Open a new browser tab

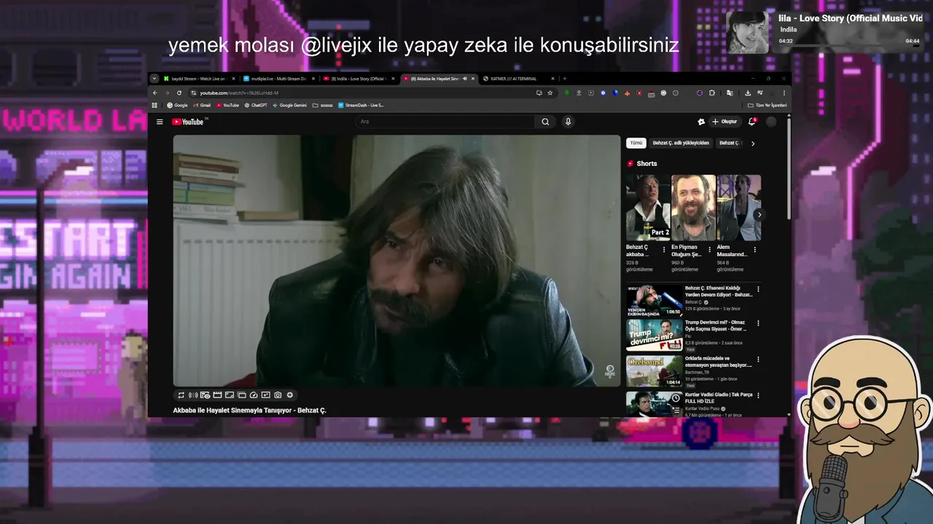565,79
